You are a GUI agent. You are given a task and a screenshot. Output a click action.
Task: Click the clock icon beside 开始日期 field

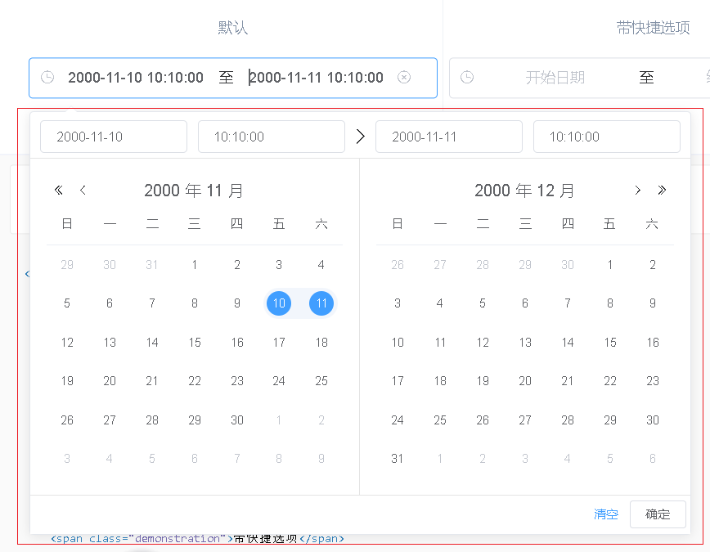[466, 77]
